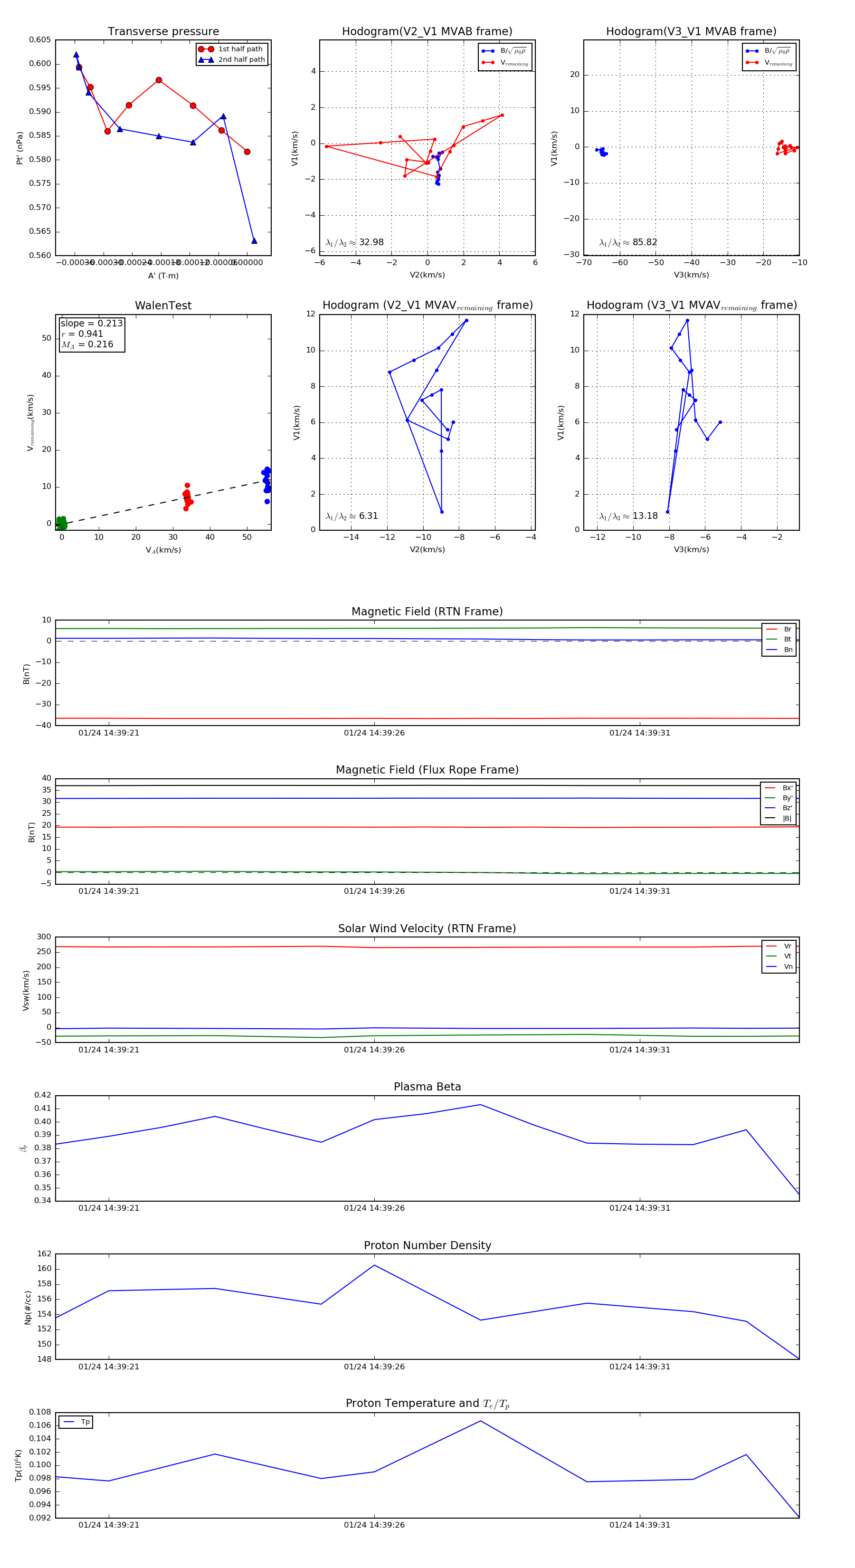This screenshot has width=855, height=1568.
Task: Click the eigenvalue ratio '32.98' label
Action: pyautogui.click(x=355, y=242)
